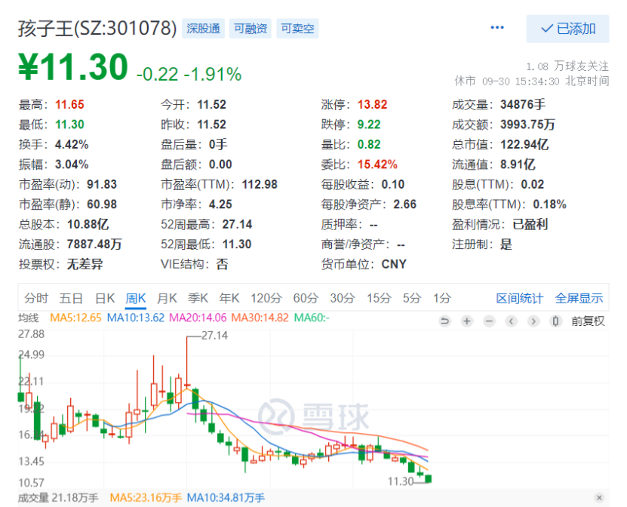627x507 pixels.
Task: Click the candlestick style icon
Action: tap(556, 321)
